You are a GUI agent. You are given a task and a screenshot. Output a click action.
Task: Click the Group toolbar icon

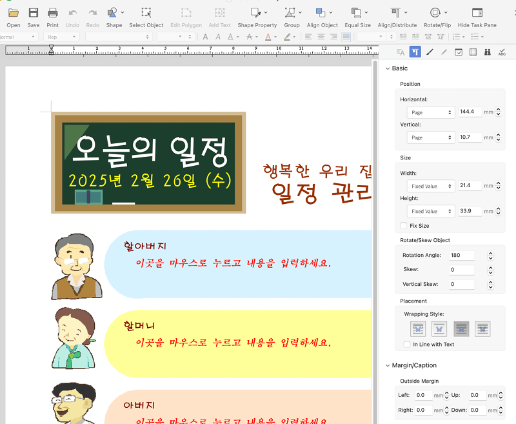click(292, 13)
